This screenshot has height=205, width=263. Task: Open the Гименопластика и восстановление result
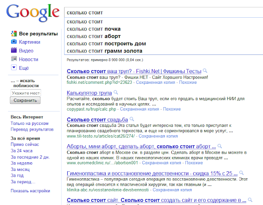(x=152, y=173)
